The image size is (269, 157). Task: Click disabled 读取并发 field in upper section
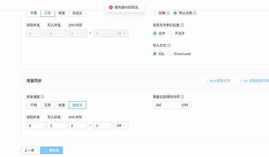coord(36,33)
